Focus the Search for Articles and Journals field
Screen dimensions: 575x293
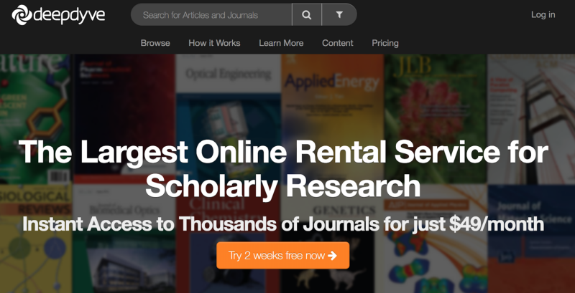[x=211, y=14]
